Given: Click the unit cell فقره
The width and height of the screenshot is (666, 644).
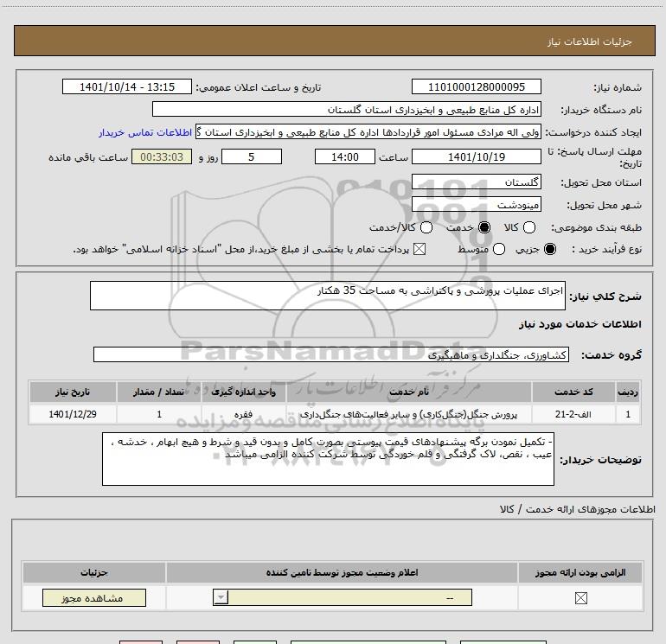Looking at the screenshot, I should (x=244, y=414).
